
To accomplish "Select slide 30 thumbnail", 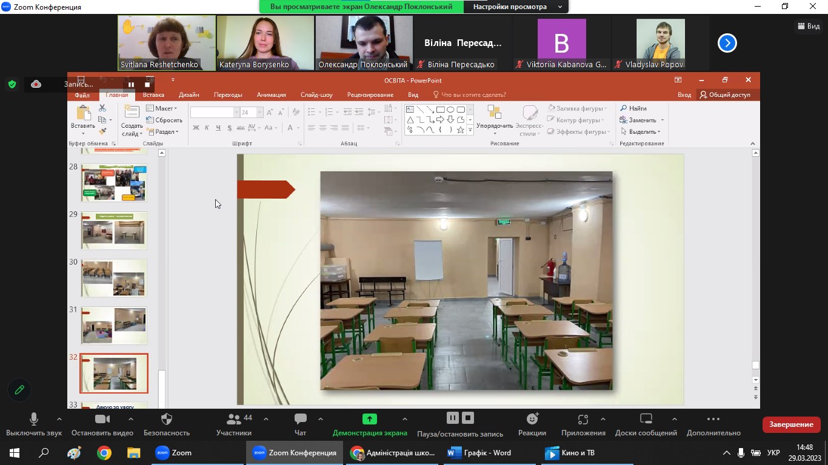I will tap(114, 278).
